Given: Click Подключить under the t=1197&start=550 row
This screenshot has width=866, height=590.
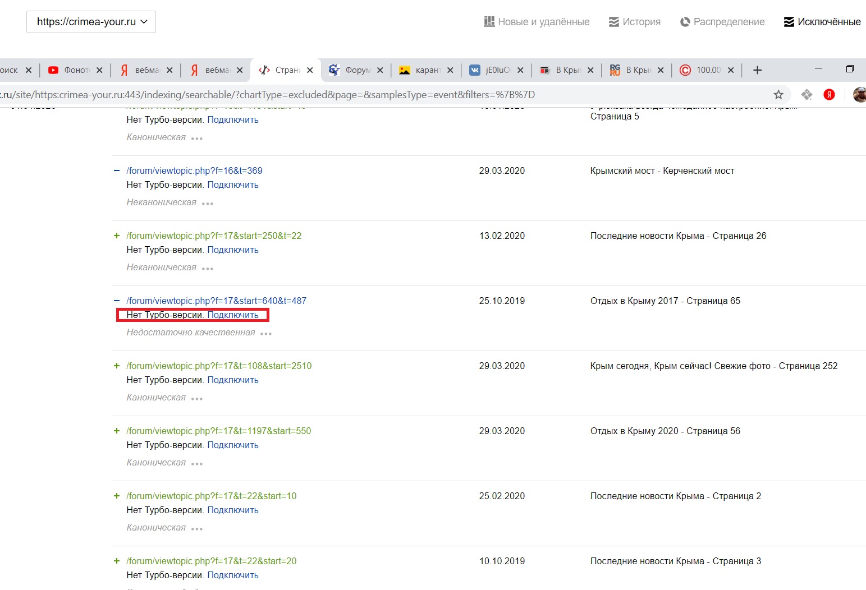Looking at the screenshot, I should tap(233, 445).
